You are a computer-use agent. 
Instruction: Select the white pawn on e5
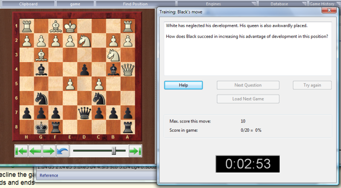(x=70, y=84)
